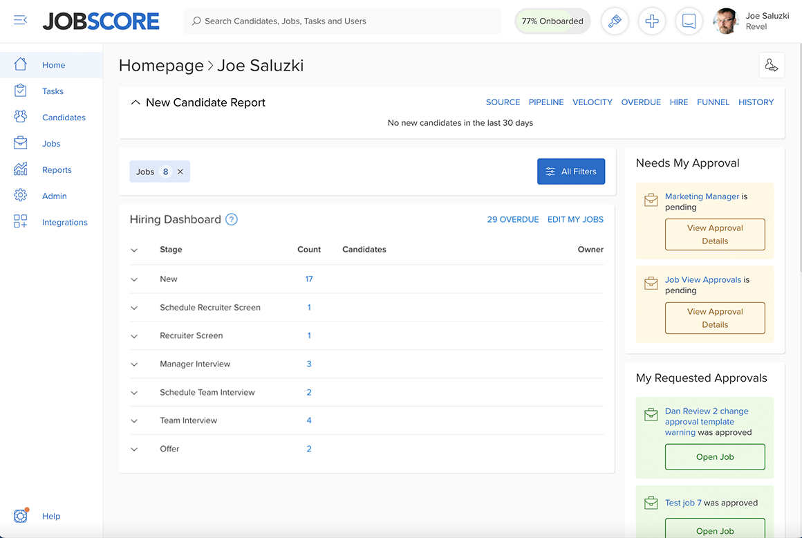
Task: Open the FUNNEL report tab
Action: (713, 102)
